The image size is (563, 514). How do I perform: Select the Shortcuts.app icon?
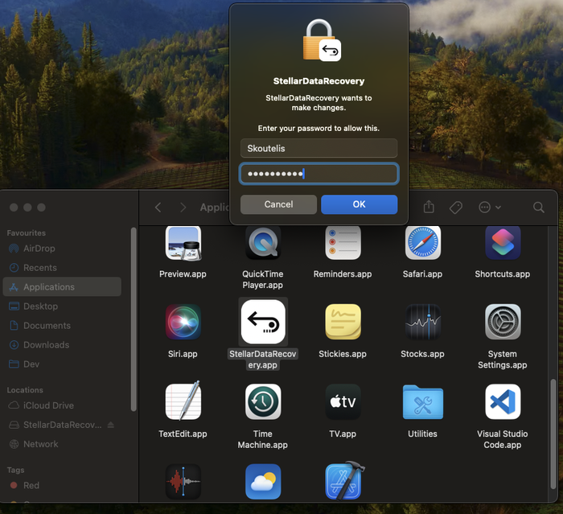(503, 243)
